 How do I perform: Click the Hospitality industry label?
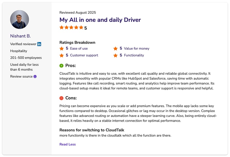[19, 51]
